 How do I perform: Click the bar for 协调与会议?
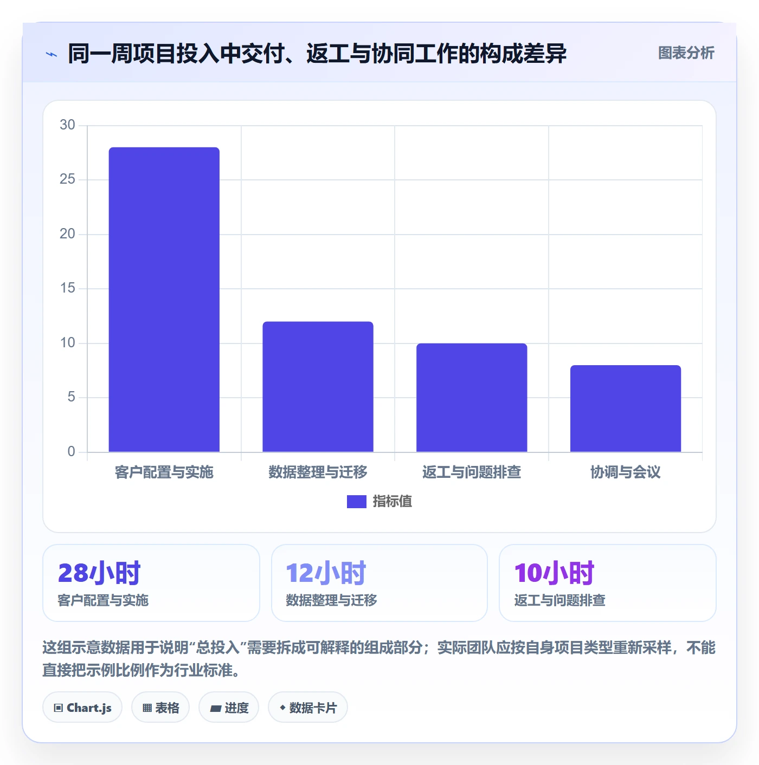(x=626, y=409)
